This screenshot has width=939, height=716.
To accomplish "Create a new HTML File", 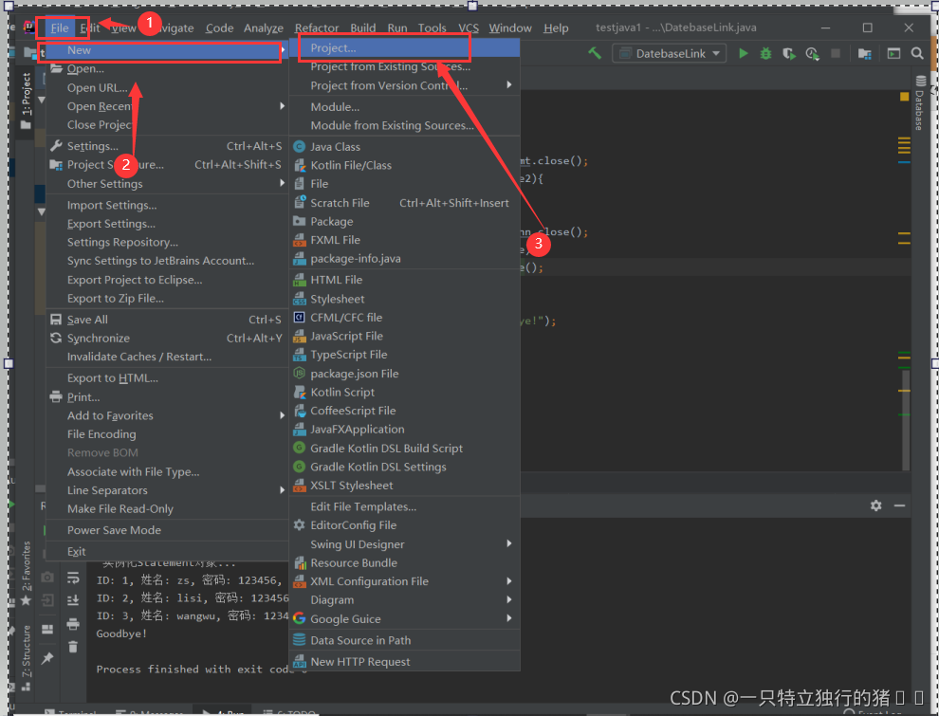I will coord(404,280).
